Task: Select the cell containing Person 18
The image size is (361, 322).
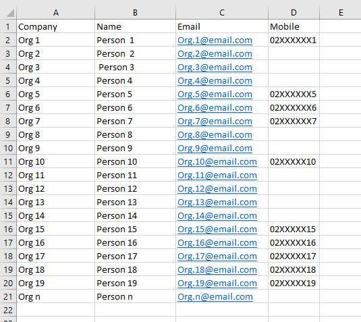Action: [135, 270]
